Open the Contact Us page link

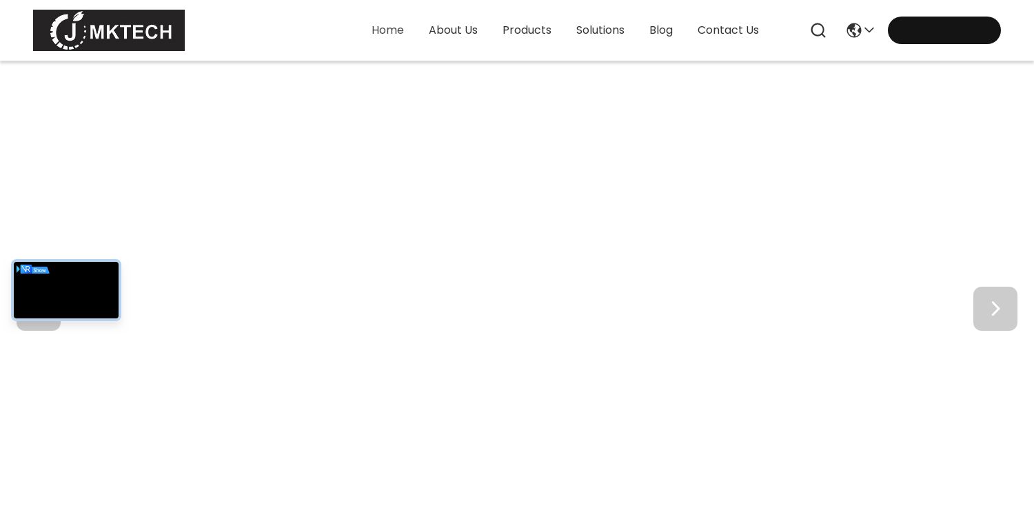pos(728,30)
